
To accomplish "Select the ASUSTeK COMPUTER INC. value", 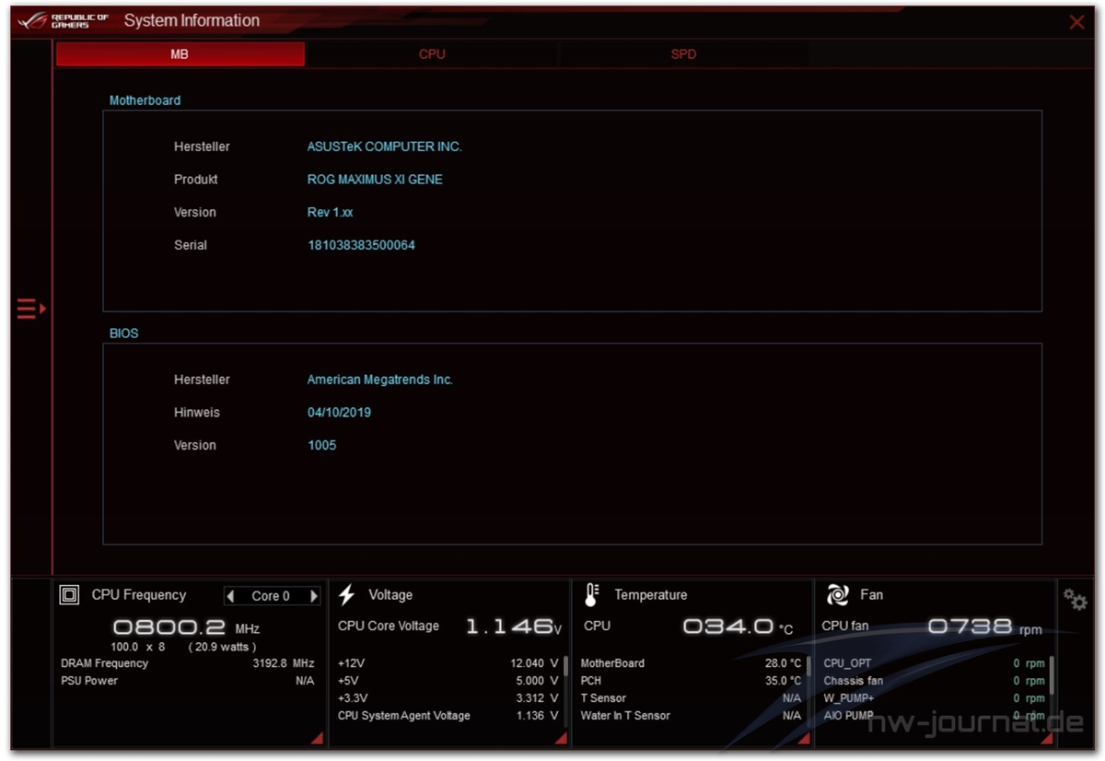I will click(x=384, y=146).
